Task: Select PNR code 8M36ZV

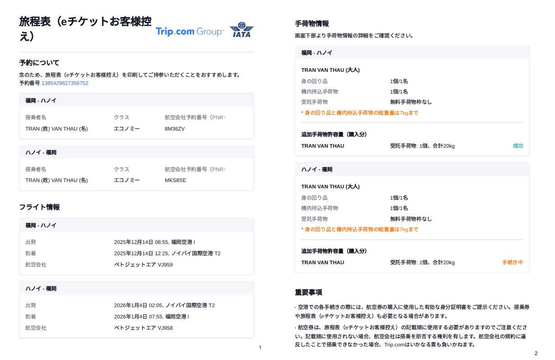Action: (175, 129)
